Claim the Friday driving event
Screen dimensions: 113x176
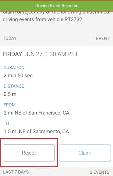(x=85, y=153)
